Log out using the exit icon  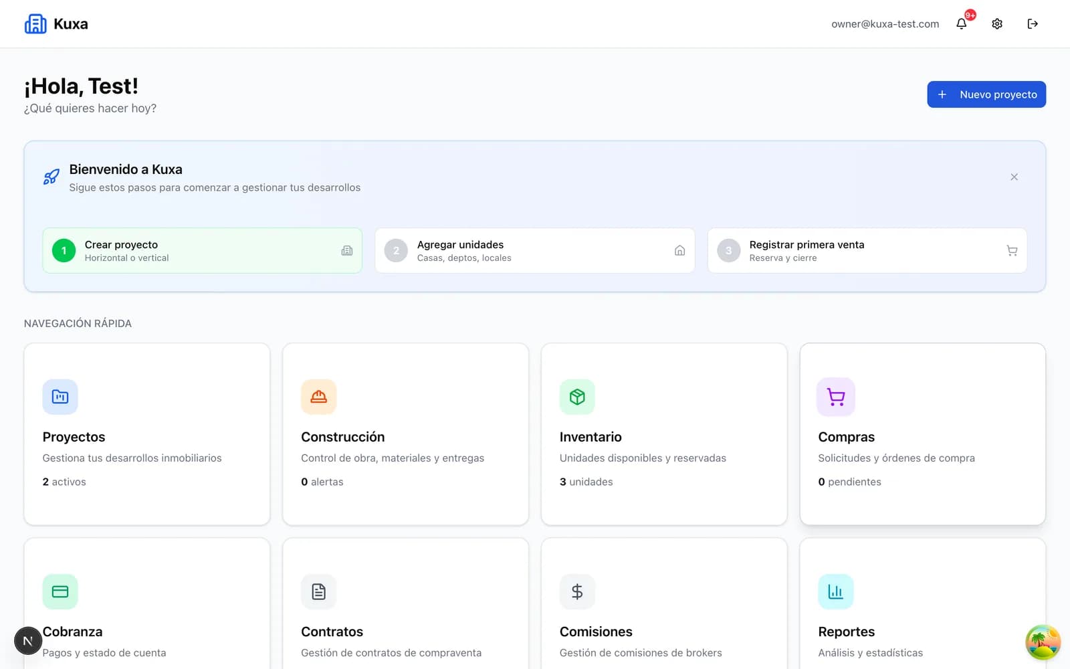(x=1033, y=24)
